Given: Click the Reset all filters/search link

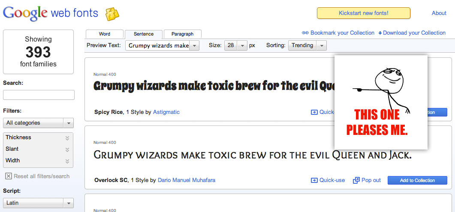Looking at the screenshot, I should click(42, 176).
